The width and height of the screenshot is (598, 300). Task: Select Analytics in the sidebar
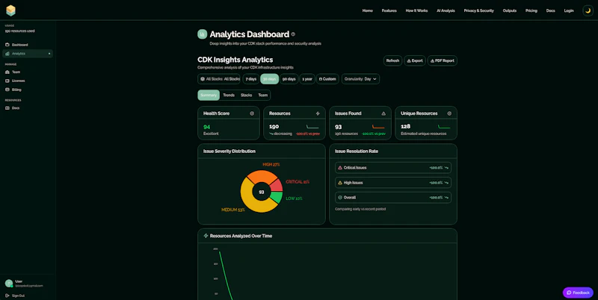coord(28,54)
